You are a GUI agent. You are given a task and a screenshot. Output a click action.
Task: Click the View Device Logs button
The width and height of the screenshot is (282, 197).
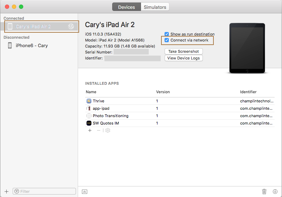click(x=184, y=58)
